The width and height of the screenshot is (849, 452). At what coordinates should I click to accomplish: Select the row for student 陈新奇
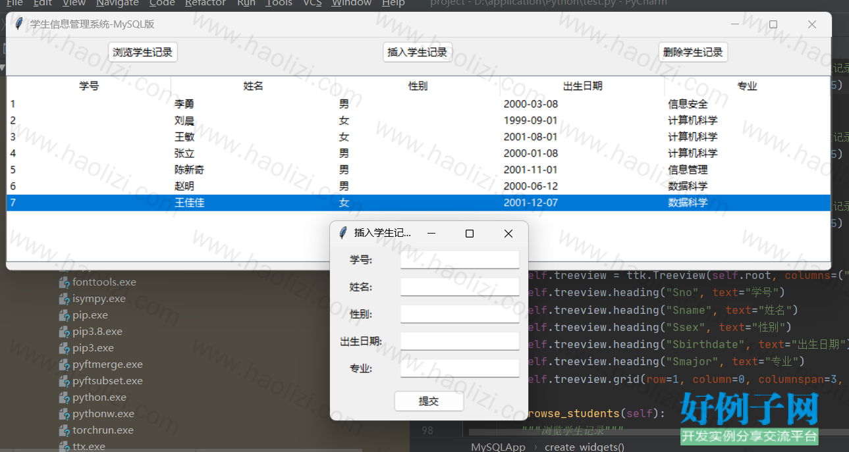pos(418,170)
